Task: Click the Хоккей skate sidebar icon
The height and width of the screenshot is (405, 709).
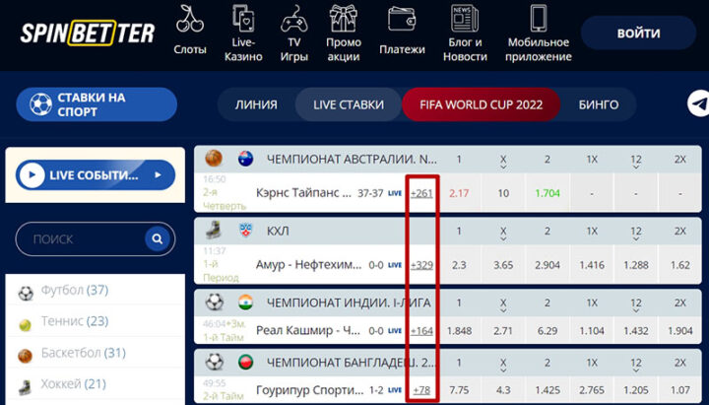Action: click(x=26, y=387)
